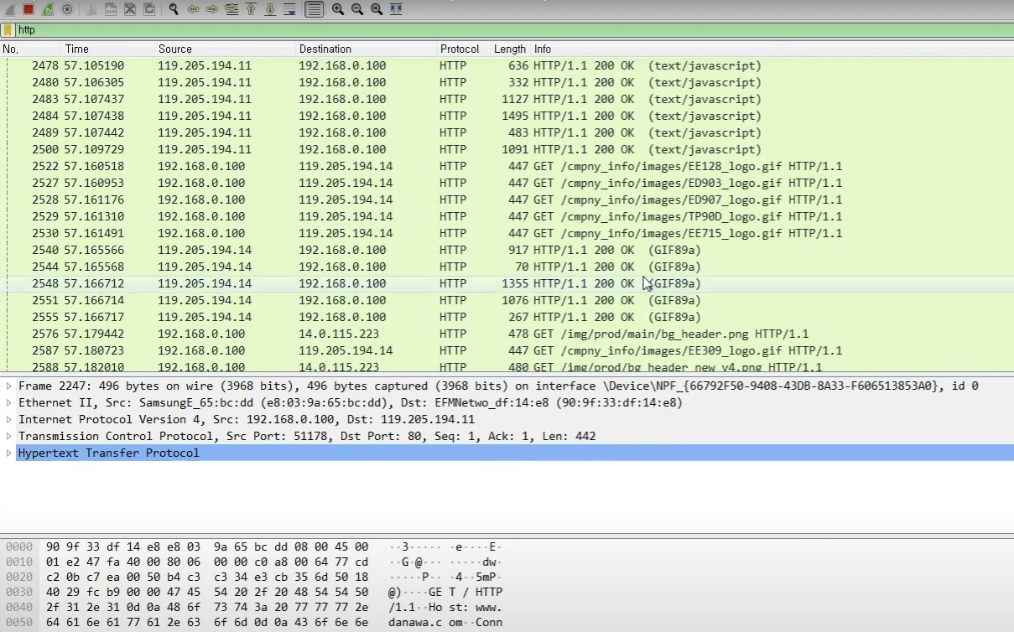Select packet 2500 row

pos(507,149)
